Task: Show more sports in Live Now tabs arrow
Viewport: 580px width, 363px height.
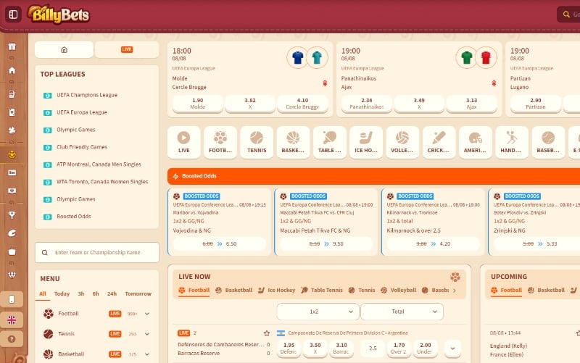Action: pyautogui.click(x=455, y=291)
